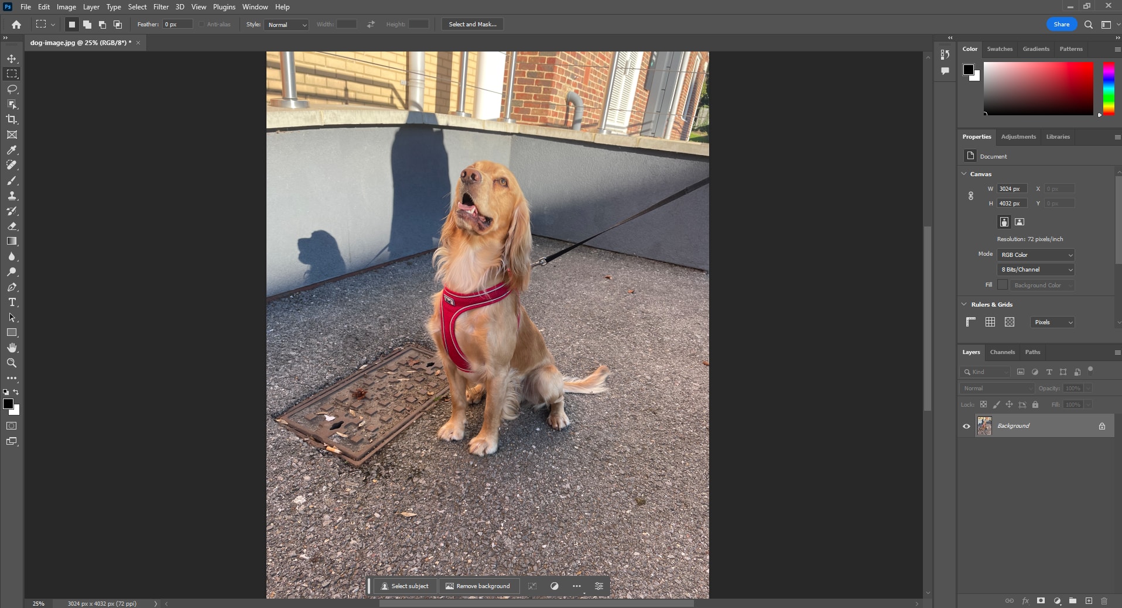Open the workspace switcher dropdown

click(x=1109, y=25)
